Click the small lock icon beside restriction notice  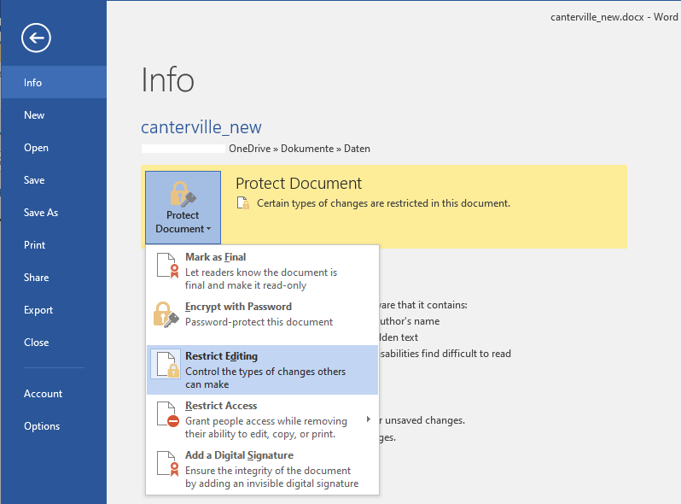click(242, 203)
